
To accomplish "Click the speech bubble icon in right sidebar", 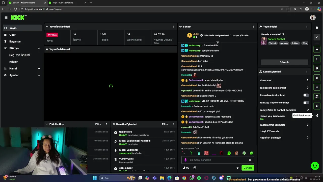I will (317, 78).
